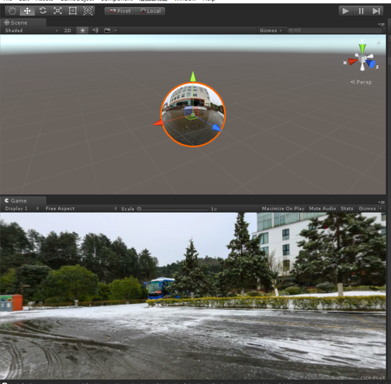
Task: Select the Move tool
Action: click(x=27, y=11)
